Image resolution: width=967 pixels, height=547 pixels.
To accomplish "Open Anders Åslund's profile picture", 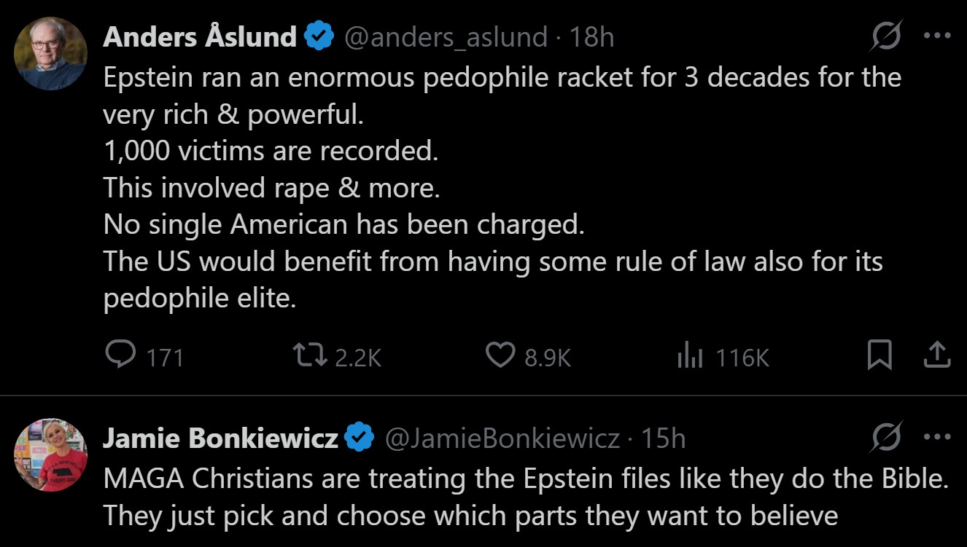I will (50, 54).
